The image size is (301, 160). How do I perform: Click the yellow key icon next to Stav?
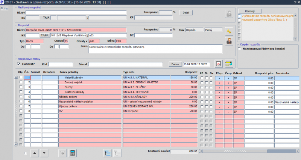[229, 31]
